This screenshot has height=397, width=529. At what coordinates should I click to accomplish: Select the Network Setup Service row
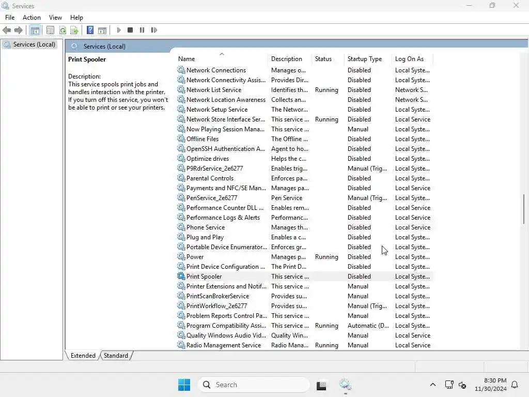coord(304,110)
